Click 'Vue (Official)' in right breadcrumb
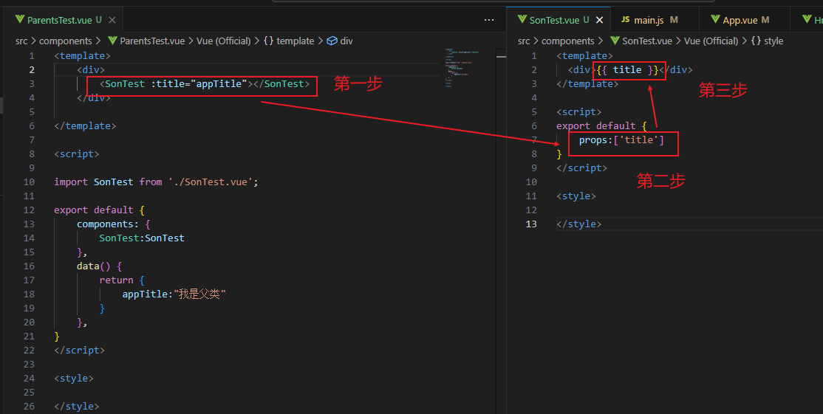This screenshot has width=823, height=414. pyautogui.click(x=711, y=41)
